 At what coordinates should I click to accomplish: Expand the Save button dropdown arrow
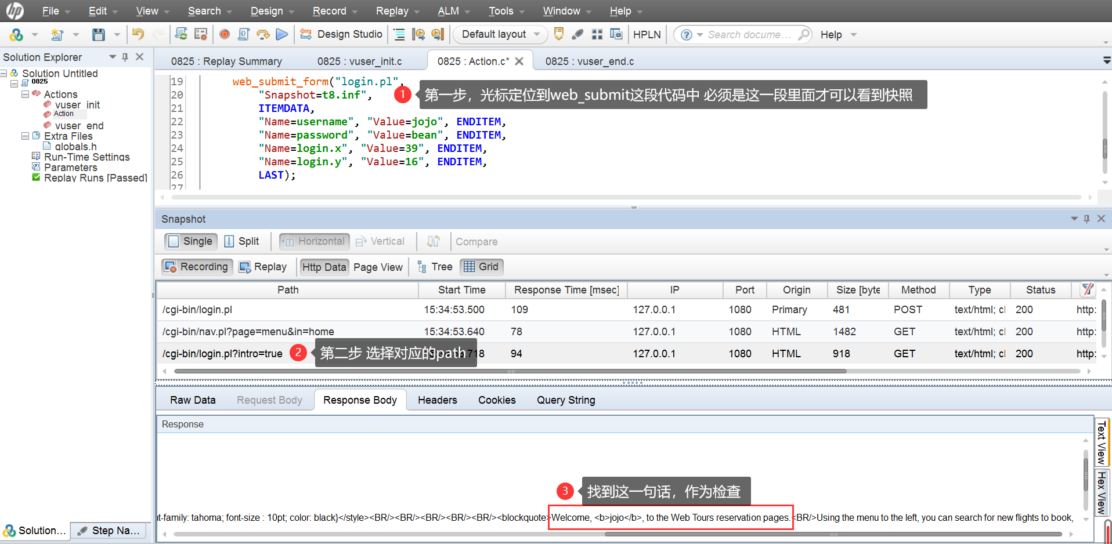click(117, 35)
